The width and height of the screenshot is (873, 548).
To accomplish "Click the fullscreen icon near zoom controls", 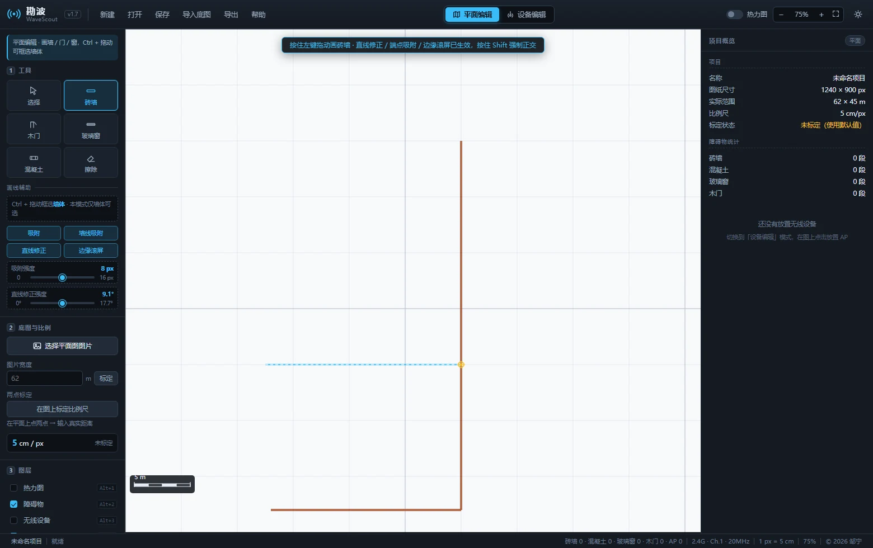I will coord(836,15).
